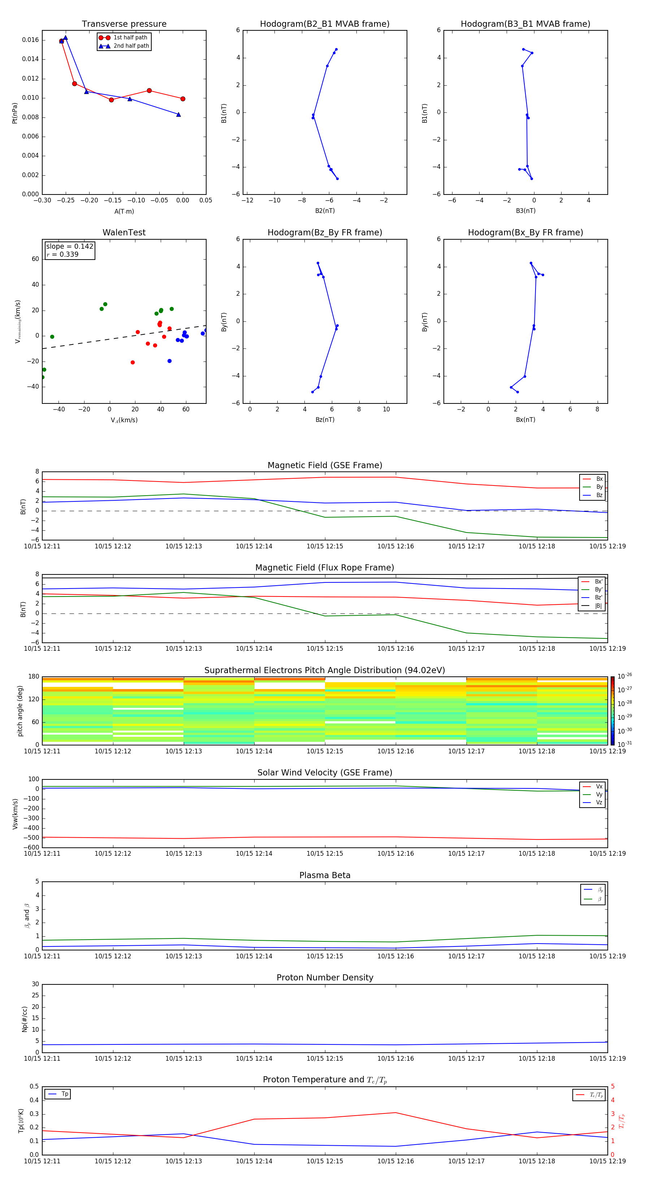Click the 'pitch angle (deg)' axis label
The image size is (650, 1193).
(x=20, y=710)
